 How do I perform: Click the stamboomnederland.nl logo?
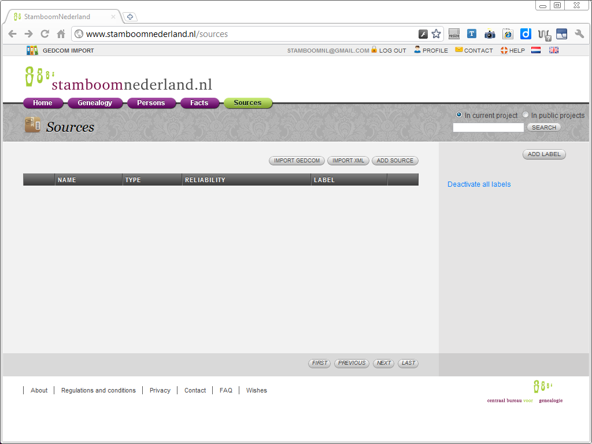pos(119,79)
